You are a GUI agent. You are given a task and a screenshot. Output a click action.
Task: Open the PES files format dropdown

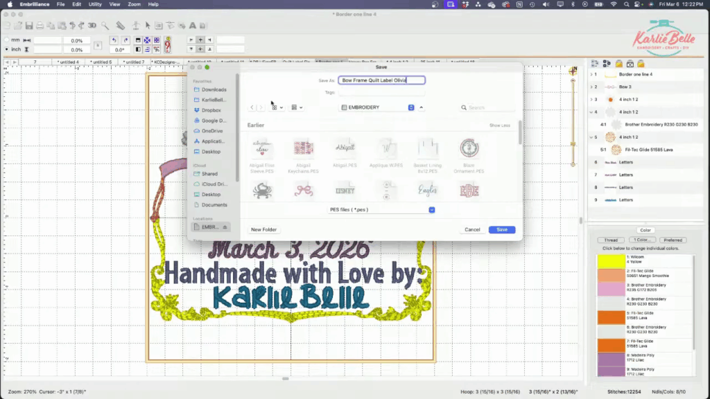[x=382, y=210]
